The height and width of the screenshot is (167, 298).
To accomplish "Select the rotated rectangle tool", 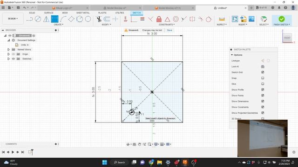I will tap(71, 19).
